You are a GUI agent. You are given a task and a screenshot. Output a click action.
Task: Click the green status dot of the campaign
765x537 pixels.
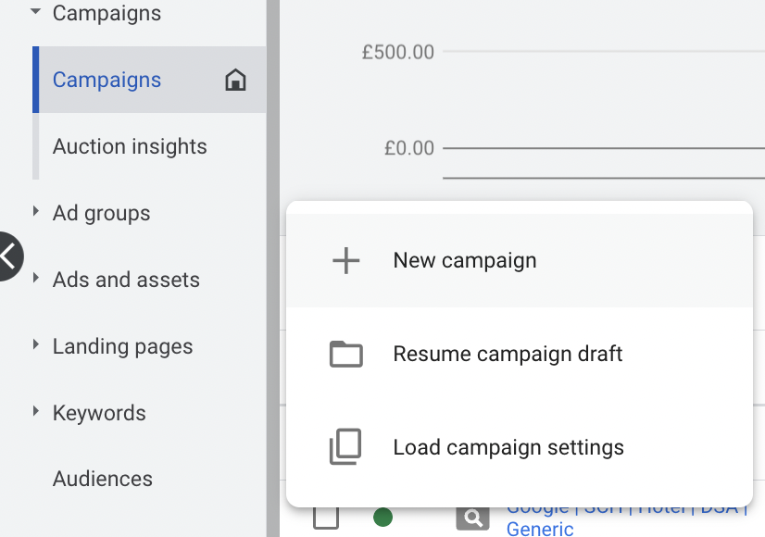[x=382, y=518]
